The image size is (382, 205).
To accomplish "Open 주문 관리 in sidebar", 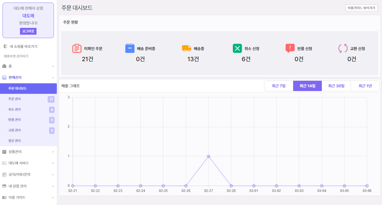I will click(x=15, y=99).
